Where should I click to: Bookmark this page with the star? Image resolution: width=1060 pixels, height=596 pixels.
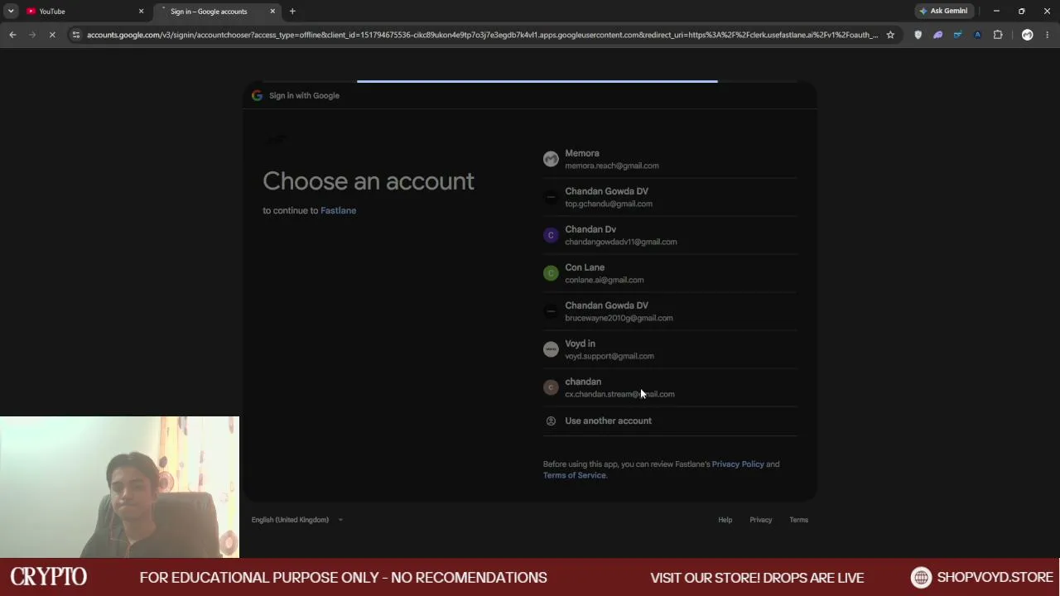click(x=890, y=35)
